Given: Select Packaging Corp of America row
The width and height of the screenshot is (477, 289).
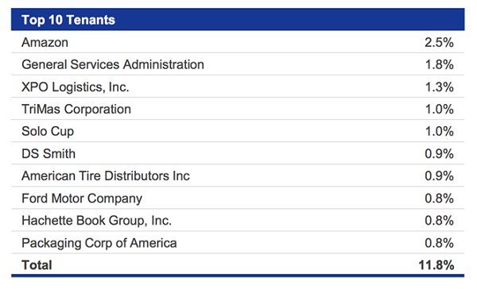Looking at the screenshot, I should click(238, 242).
